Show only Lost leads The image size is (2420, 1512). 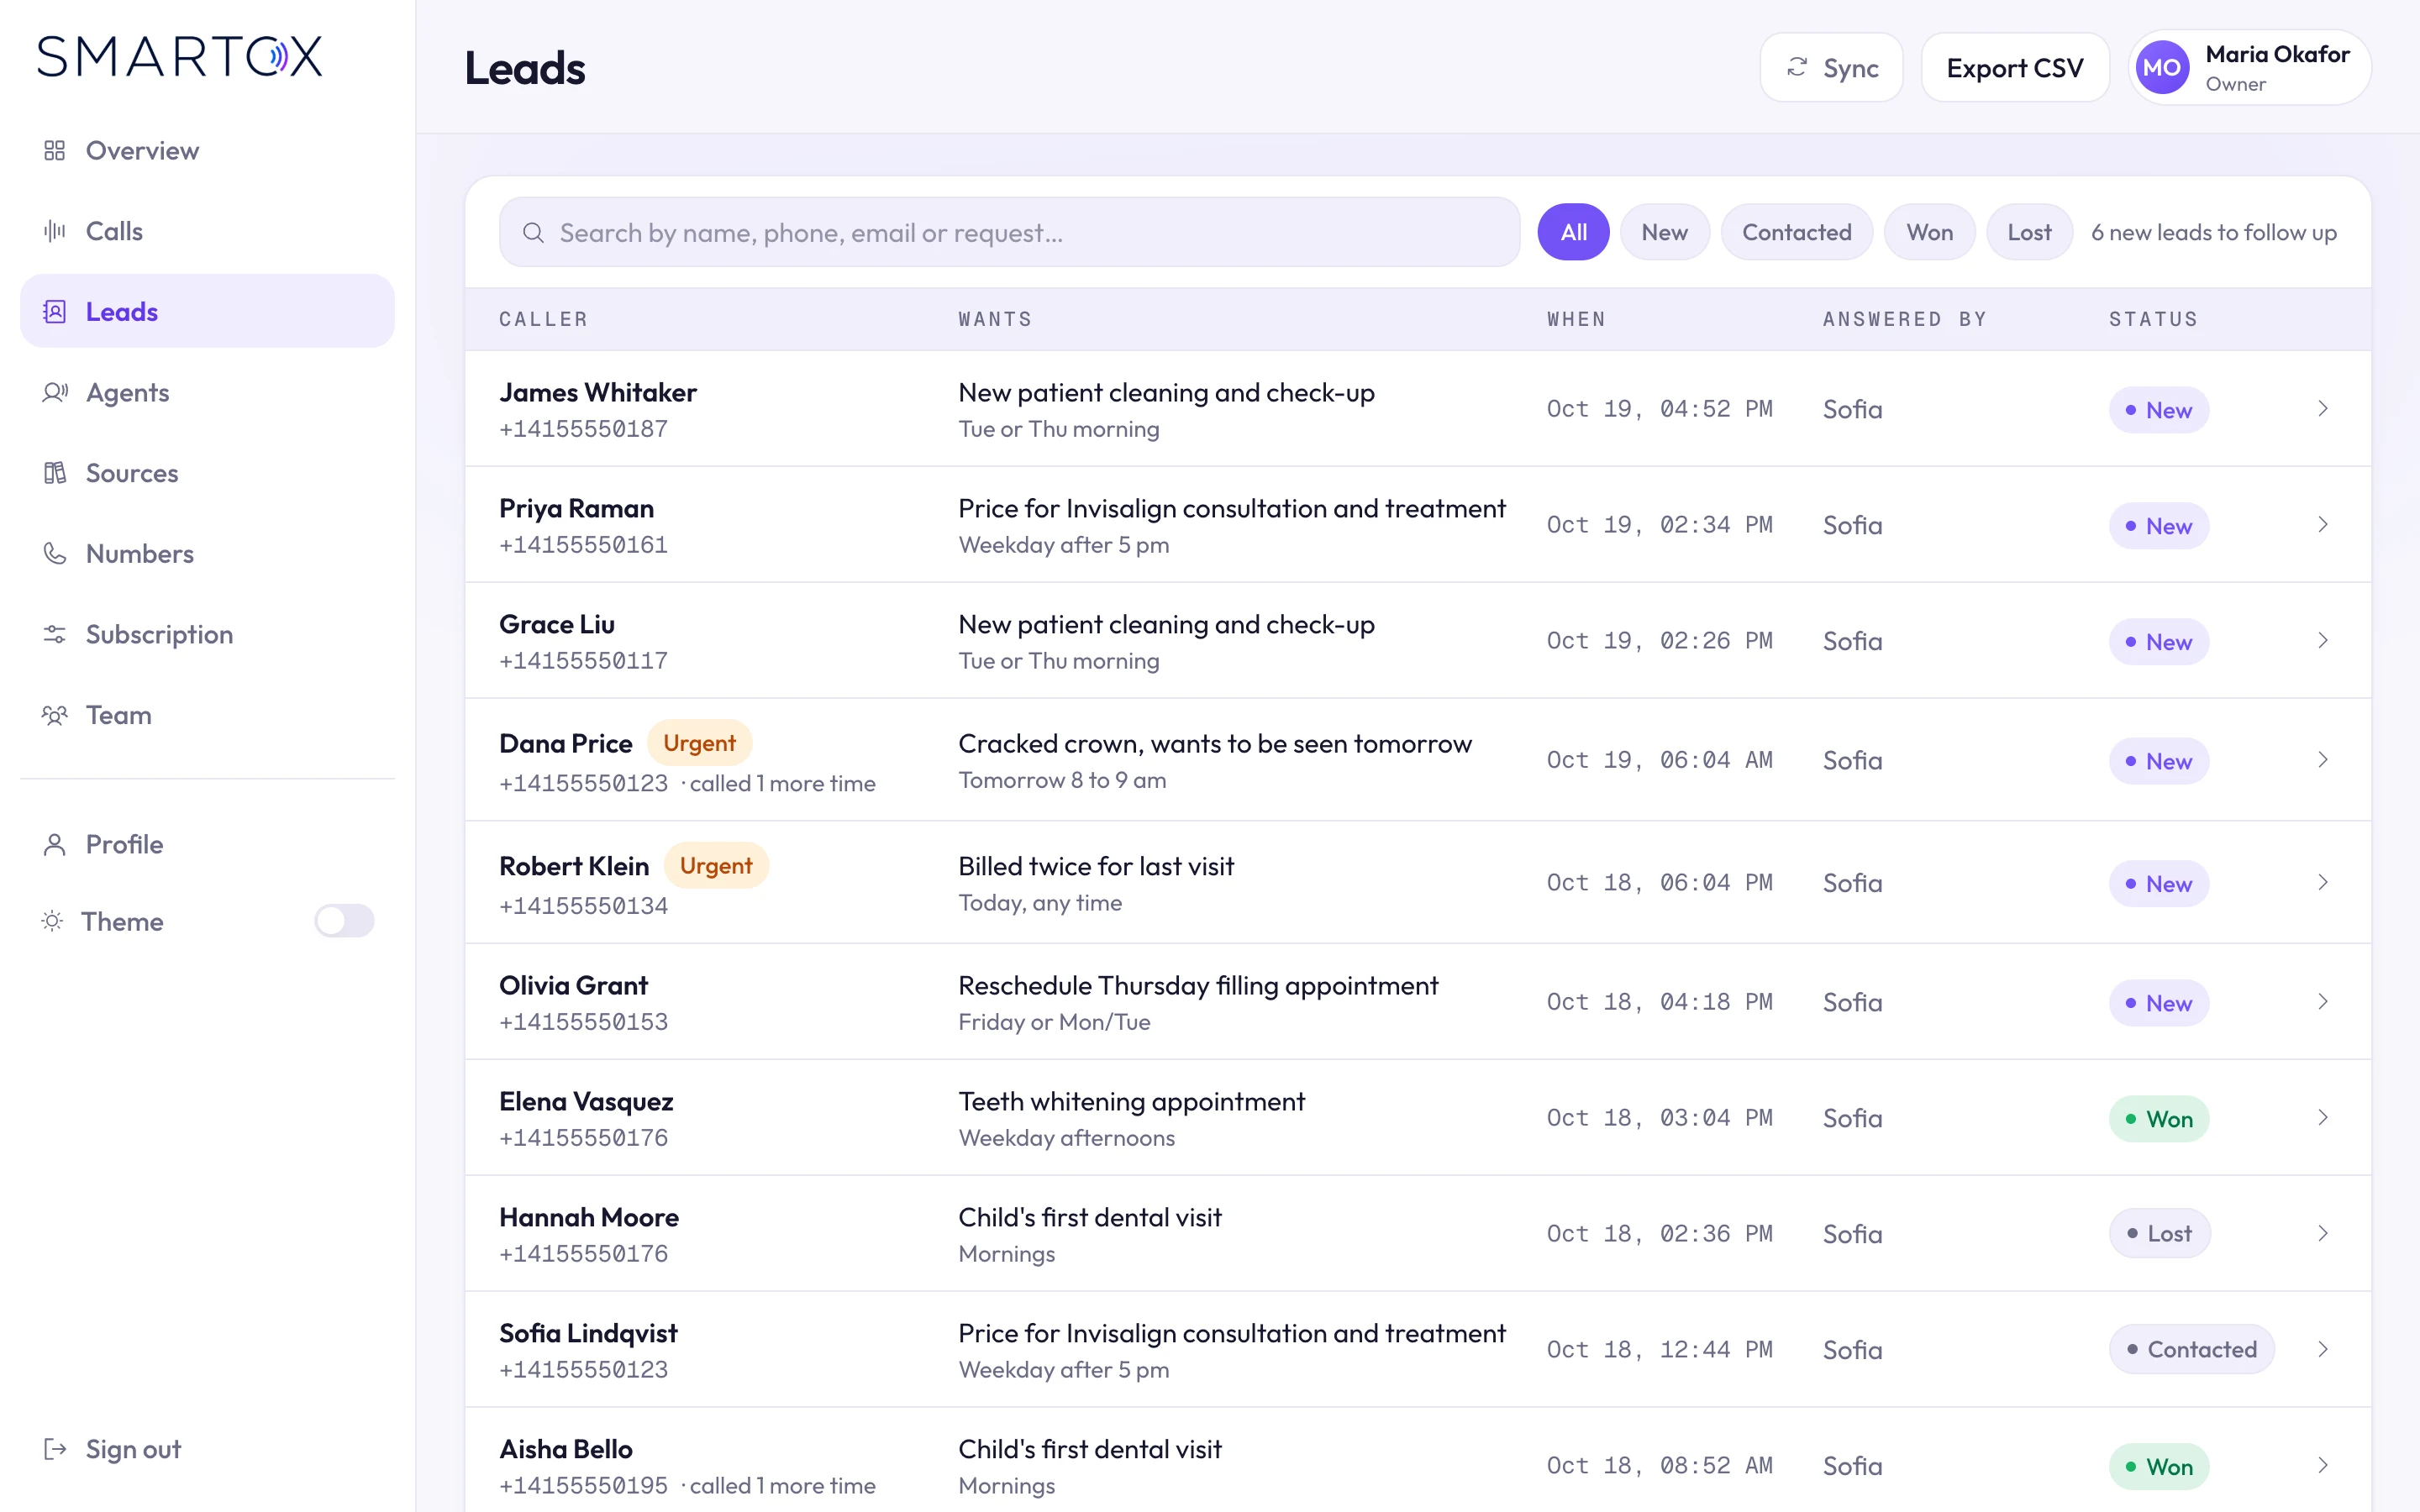pos(2029,232)
